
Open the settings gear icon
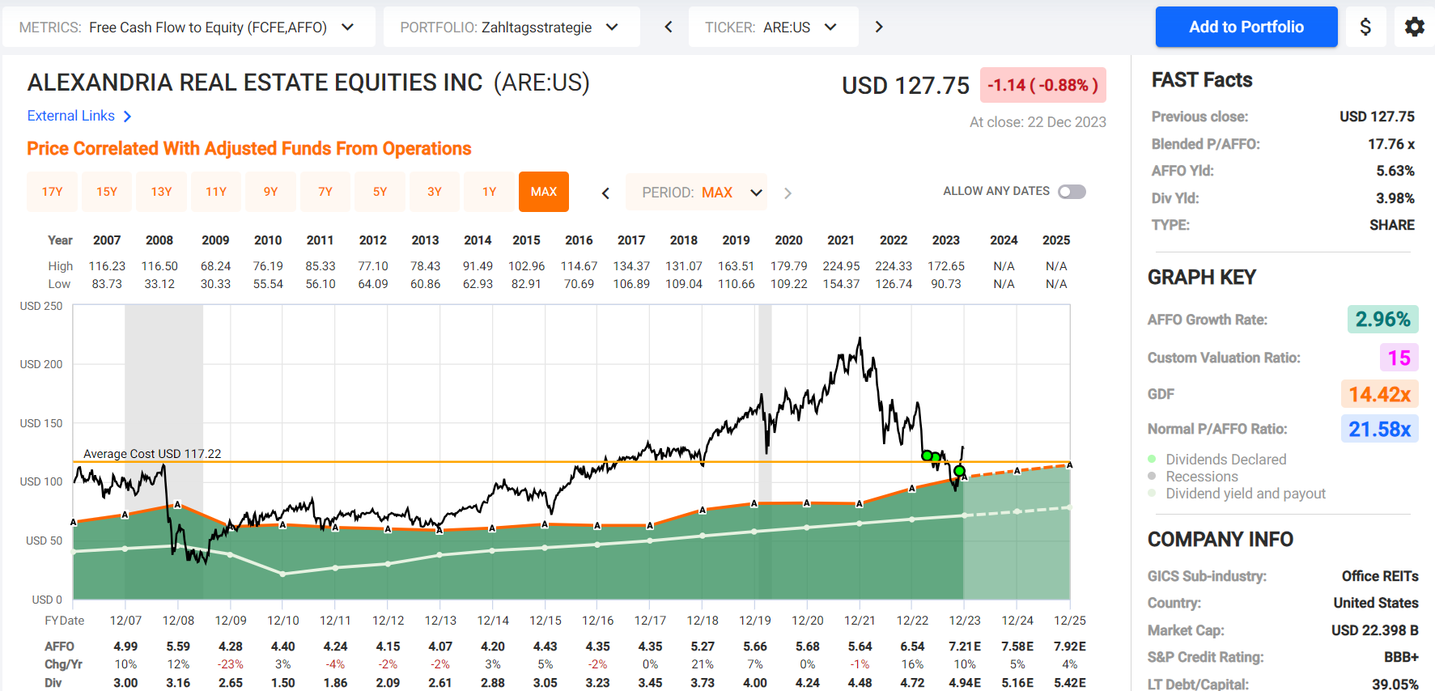coord(1414,27)
